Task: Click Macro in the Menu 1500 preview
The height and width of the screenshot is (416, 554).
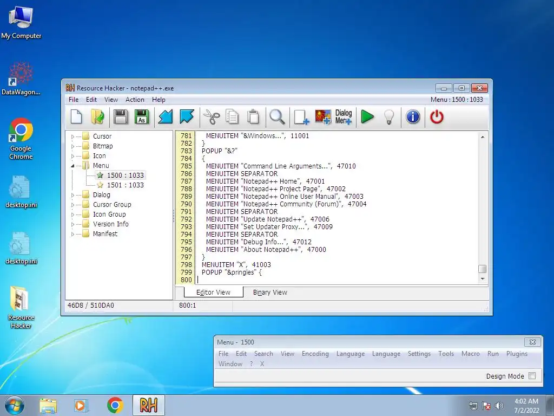Action: pos(471,353)
